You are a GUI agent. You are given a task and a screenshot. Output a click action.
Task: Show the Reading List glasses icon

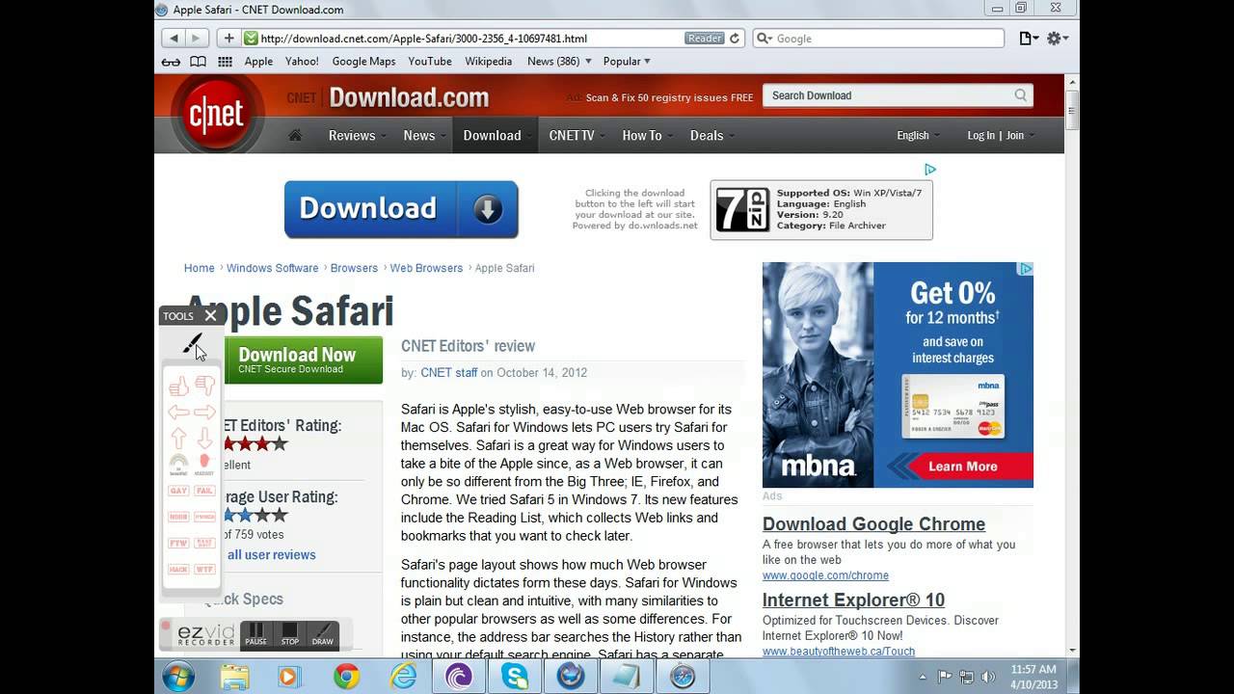coord(171,62)
